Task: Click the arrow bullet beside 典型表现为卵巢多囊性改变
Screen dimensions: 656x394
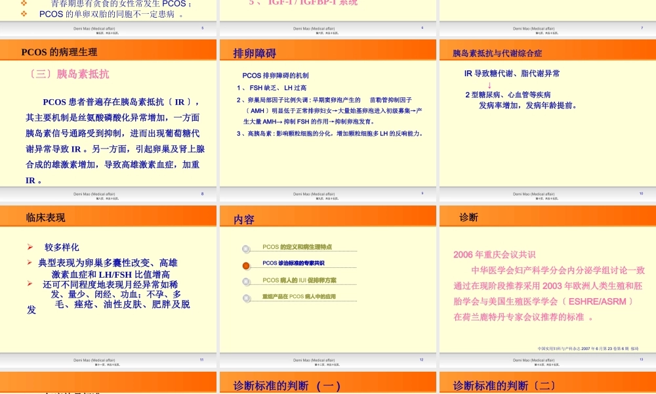Action: click(x=29, y=263)
